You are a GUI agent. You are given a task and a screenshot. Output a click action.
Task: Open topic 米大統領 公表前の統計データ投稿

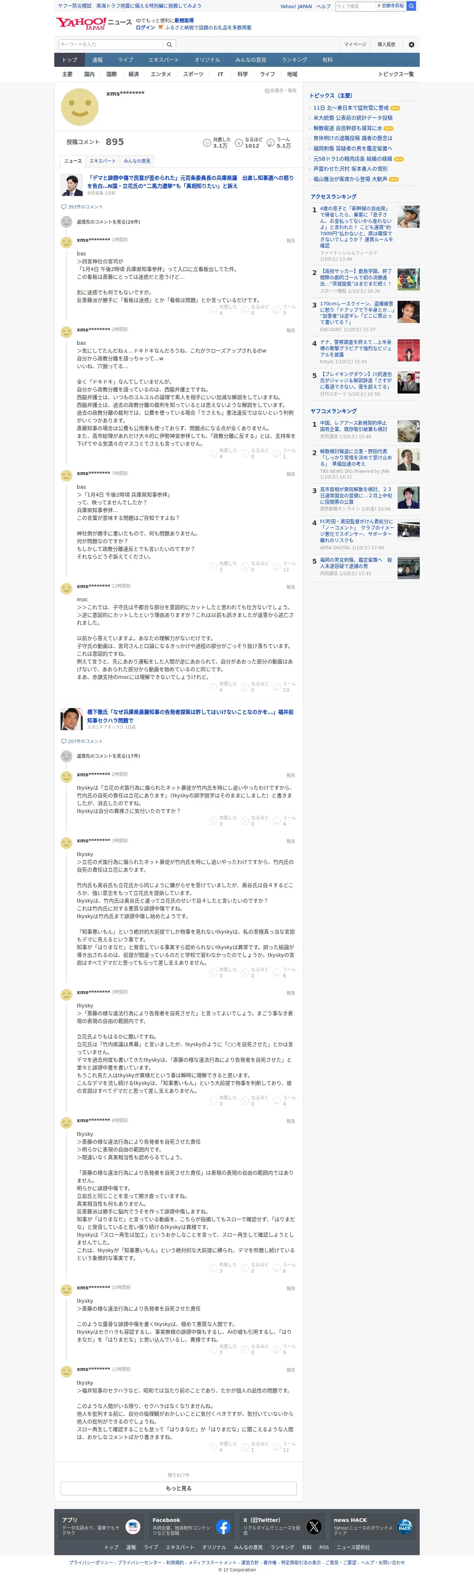coord(353,118)
